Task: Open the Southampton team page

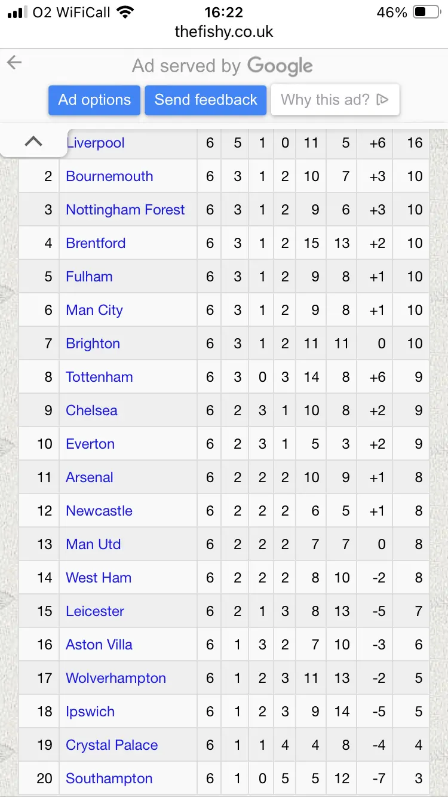Action: 109,778
